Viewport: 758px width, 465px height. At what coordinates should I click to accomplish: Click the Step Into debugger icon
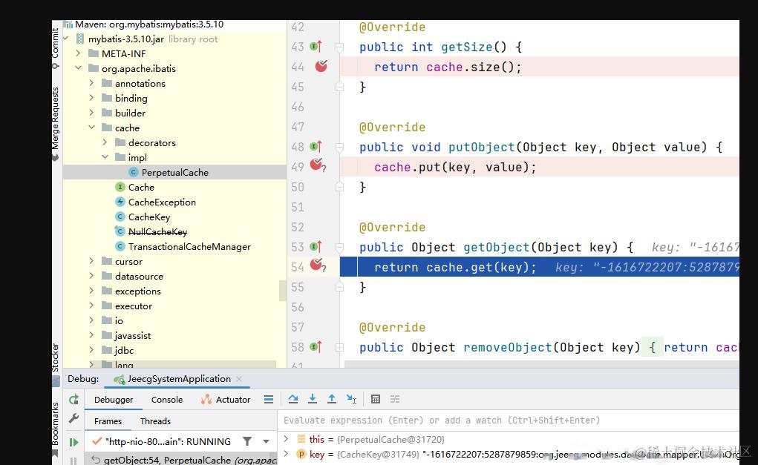click(313, 399)
